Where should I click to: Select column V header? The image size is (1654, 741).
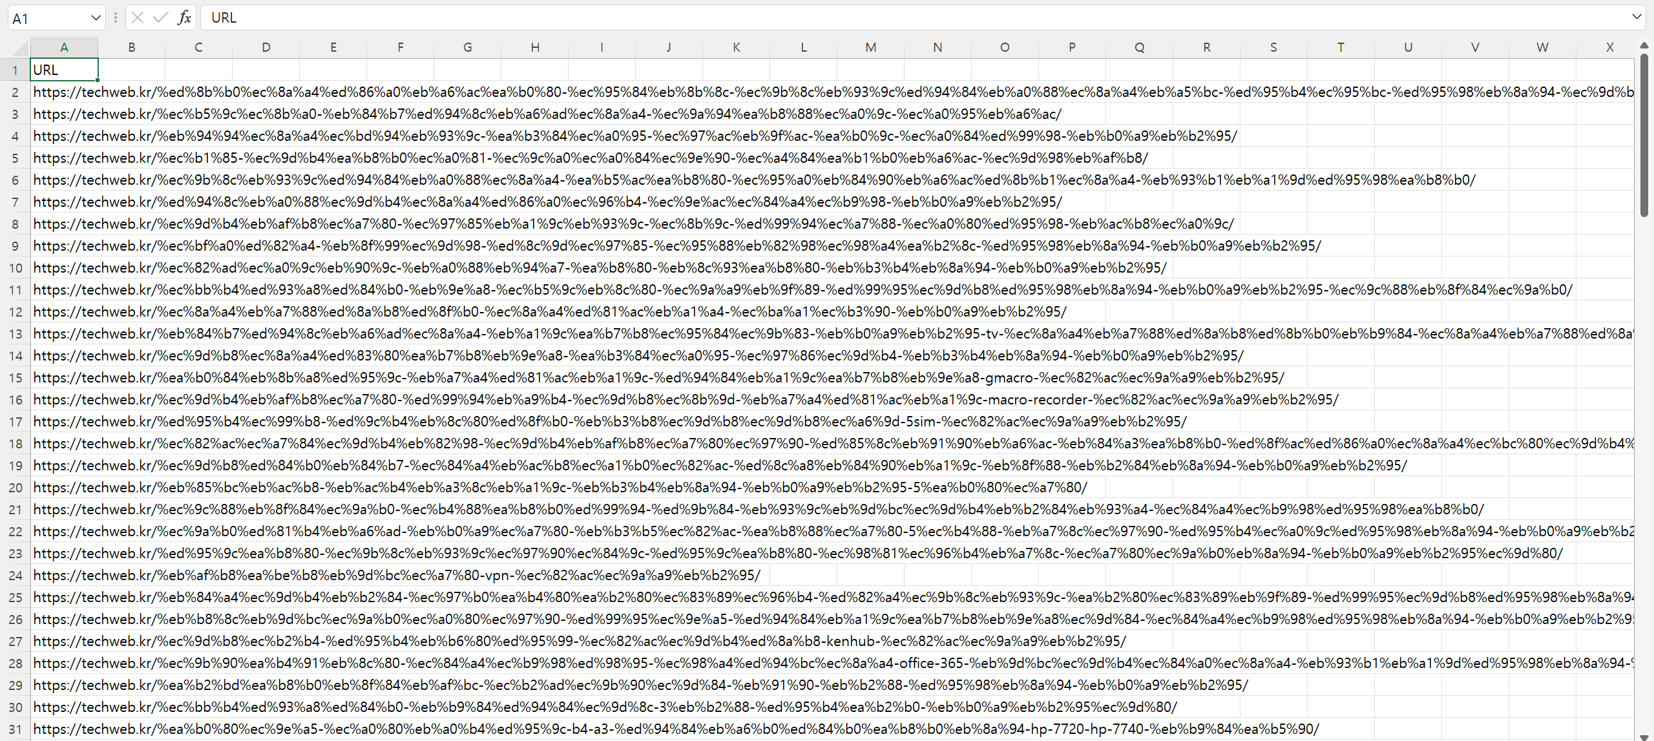1476,47
